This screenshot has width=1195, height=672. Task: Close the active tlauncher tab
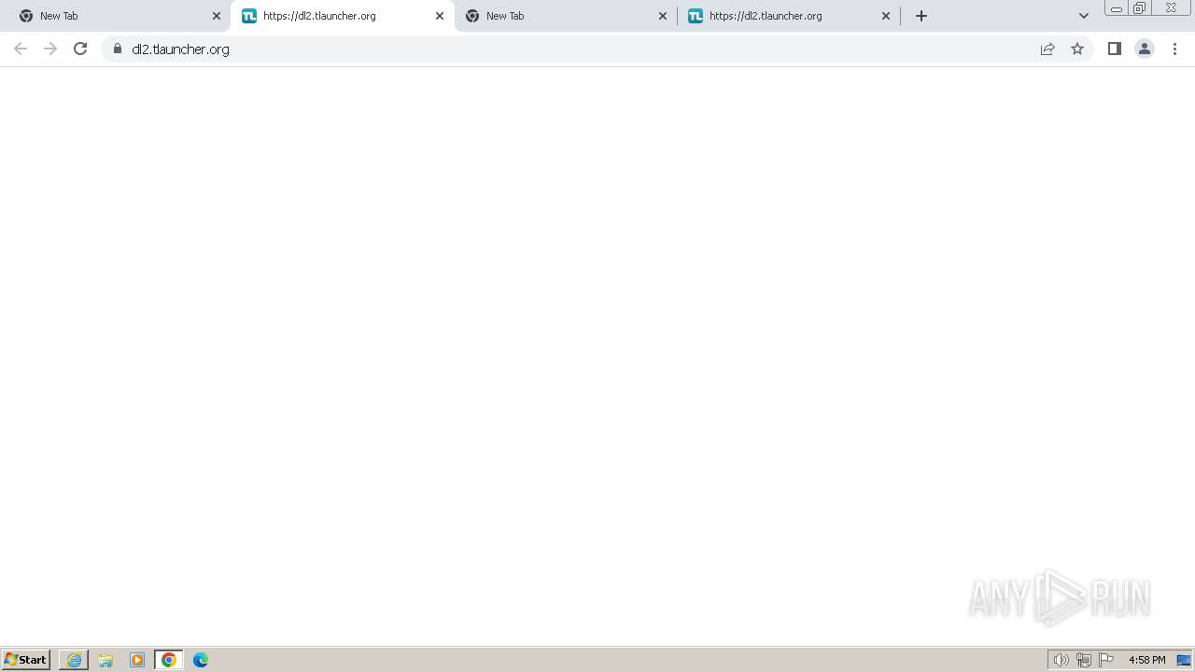tap(440, 16)
